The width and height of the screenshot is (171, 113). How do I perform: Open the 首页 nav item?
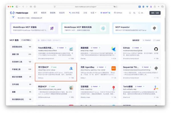pyautogui.click(x=35, y=13)
